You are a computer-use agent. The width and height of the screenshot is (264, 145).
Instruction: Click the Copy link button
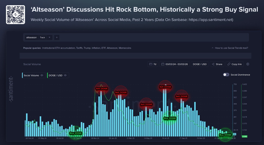[x=235, y=64]
